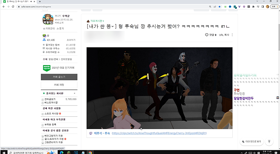Open Minecraft block icon on taskbar
The width and height of the screenshot is (280, 154).
point(69,153)
